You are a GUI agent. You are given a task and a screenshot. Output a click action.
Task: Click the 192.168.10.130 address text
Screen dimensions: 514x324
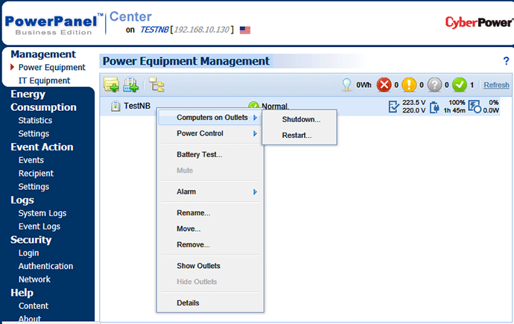coord(202,30)
